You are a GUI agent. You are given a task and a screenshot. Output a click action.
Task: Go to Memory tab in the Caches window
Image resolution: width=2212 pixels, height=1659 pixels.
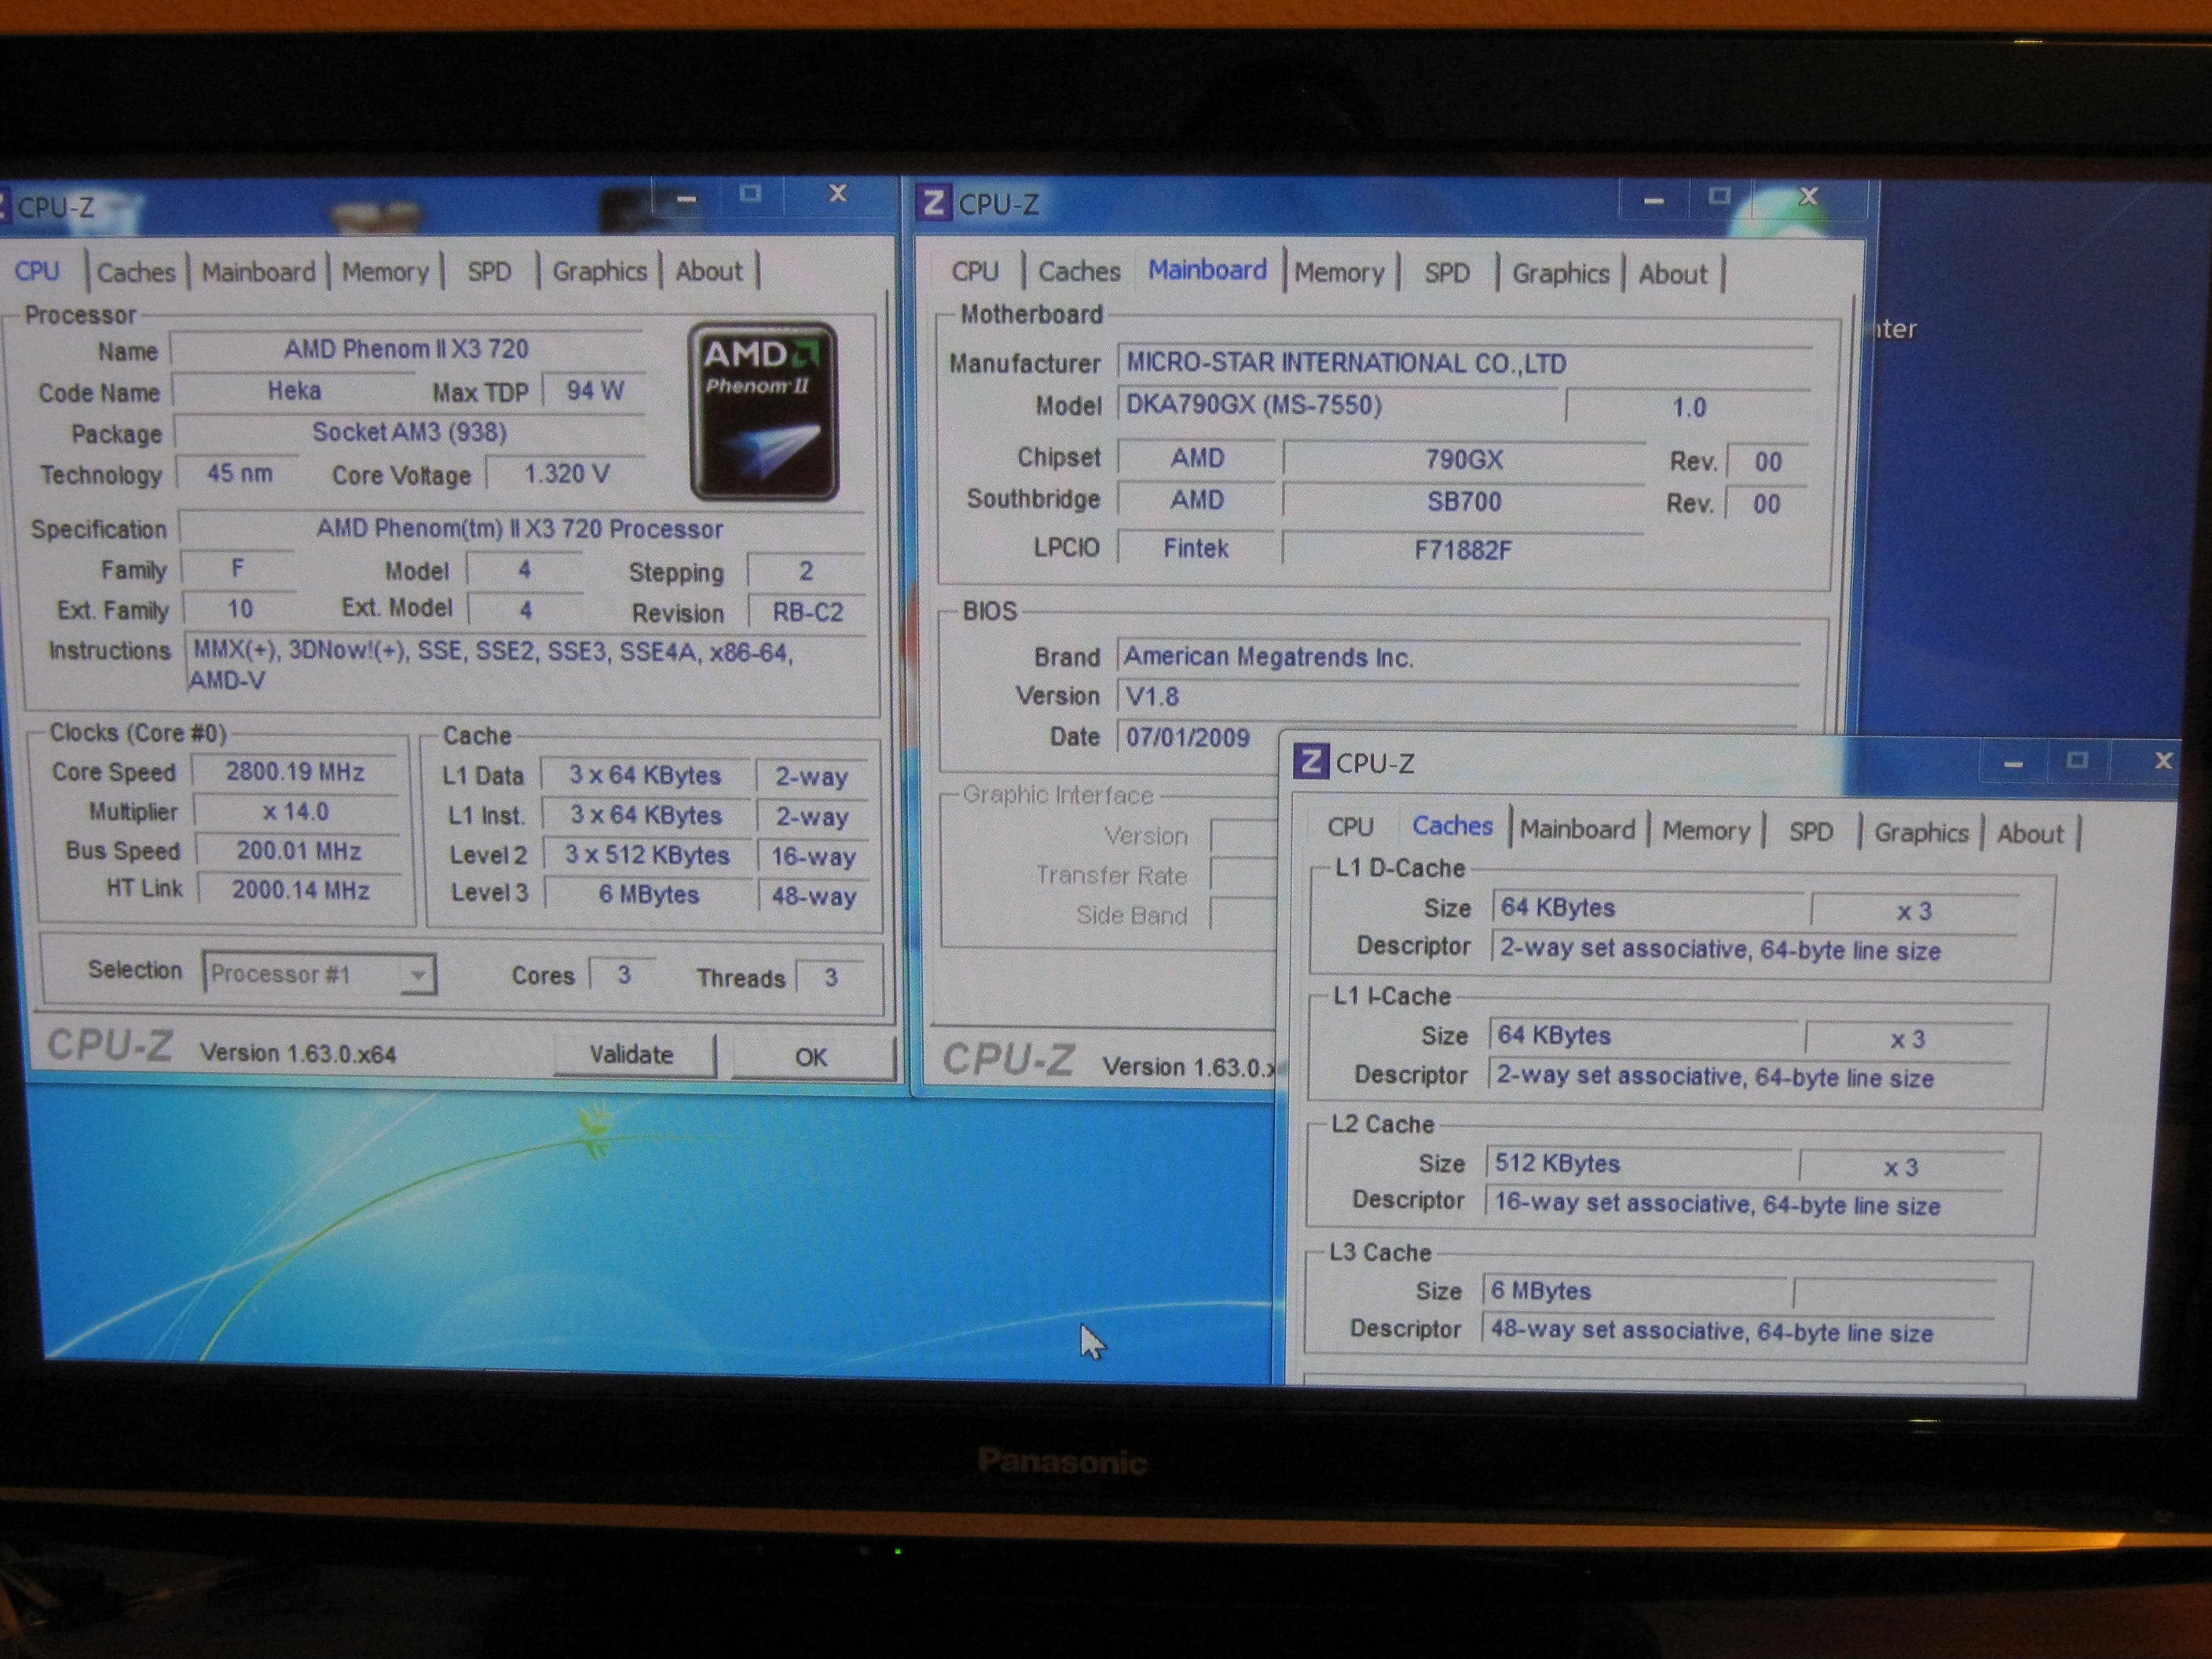point(1706,831)
